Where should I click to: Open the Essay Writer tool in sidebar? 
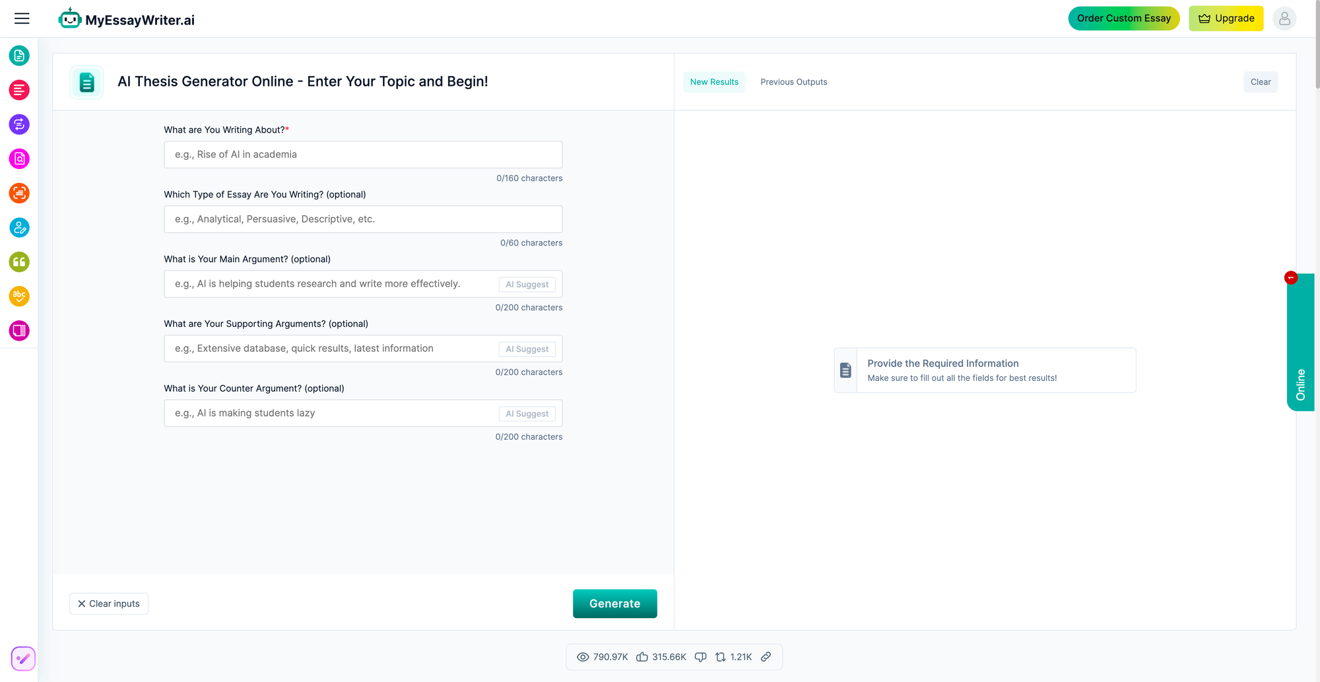click(19, 56)
